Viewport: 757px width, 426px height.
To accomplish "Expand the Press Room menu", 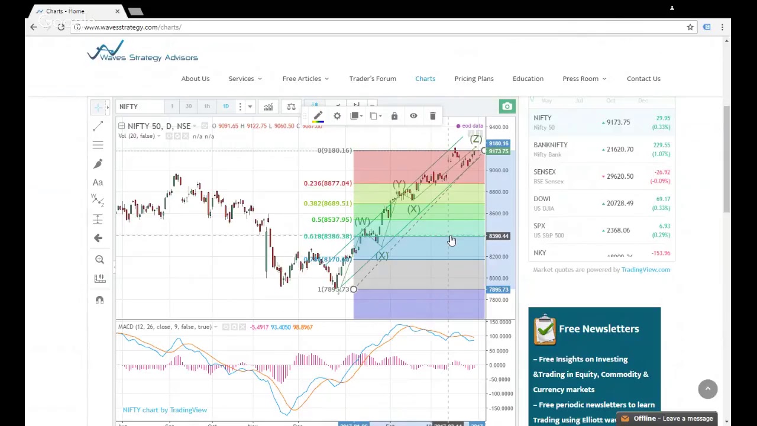I will [584, 79].
